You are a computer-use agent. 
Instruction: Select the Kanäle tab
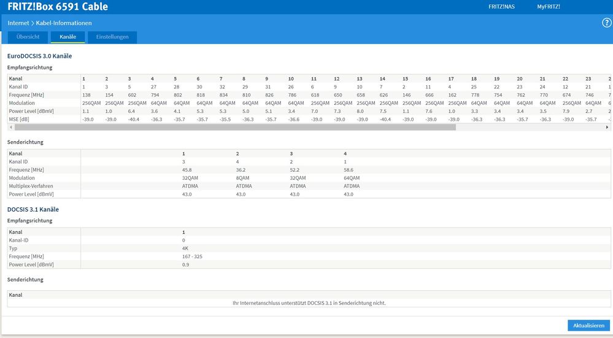(x=67, y=37)
